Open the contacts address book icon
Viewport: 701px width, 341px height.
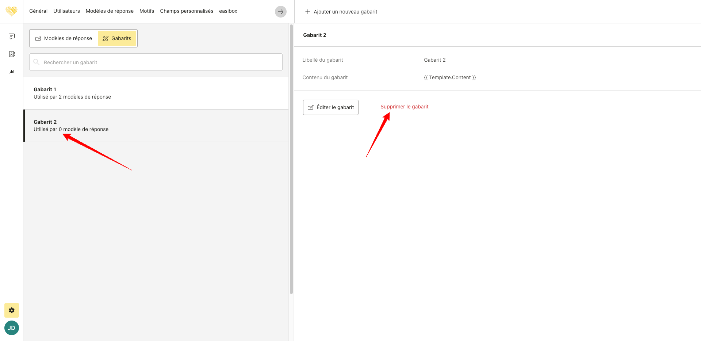[x=12, y=54]
